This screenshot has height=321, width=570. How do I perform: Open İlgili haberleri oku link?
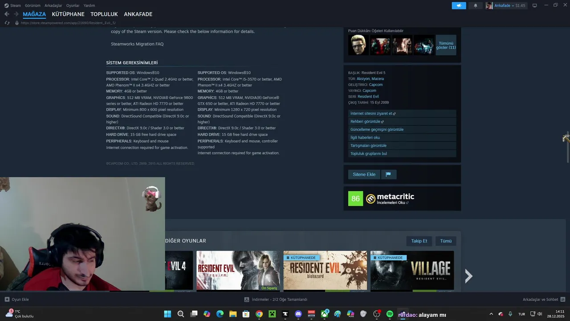pos(402,137)
